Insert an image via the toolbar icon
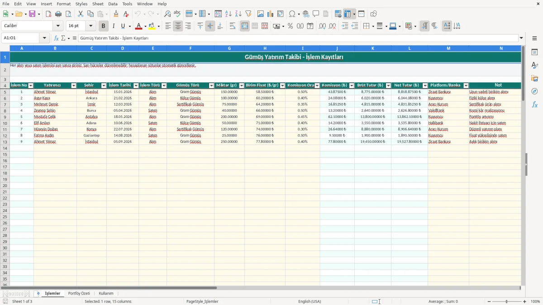Image resolution: width=543 pixels, height=305 pixels. point(261,14)
